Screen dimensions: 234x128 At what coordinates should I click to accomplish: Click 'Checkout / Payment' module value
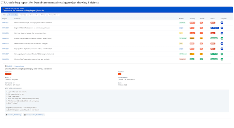12,80
